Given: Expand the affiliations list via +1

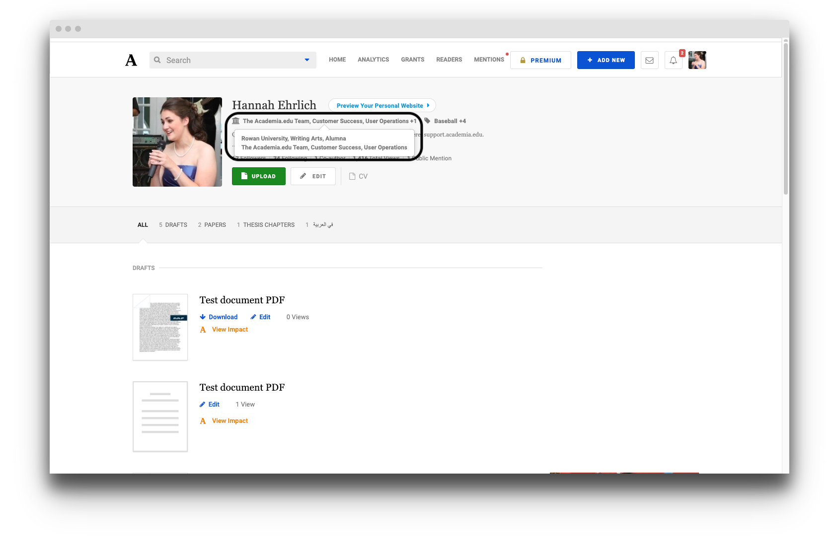Looking at the screenshot, I should (x=413, y=121).
